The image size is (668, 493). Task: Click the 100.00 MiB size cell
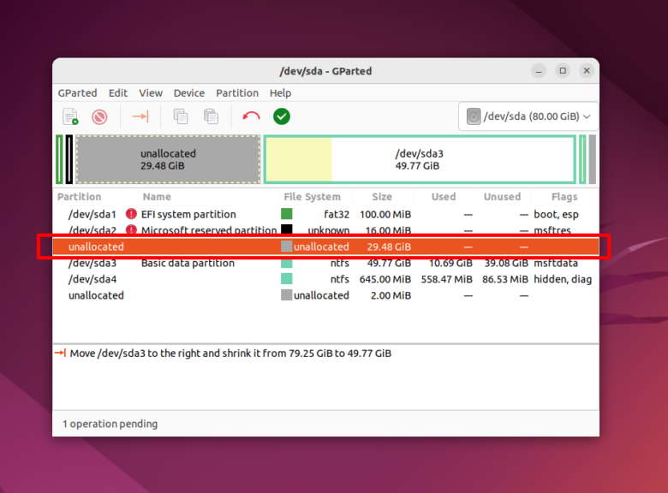(x=385, y=214)
